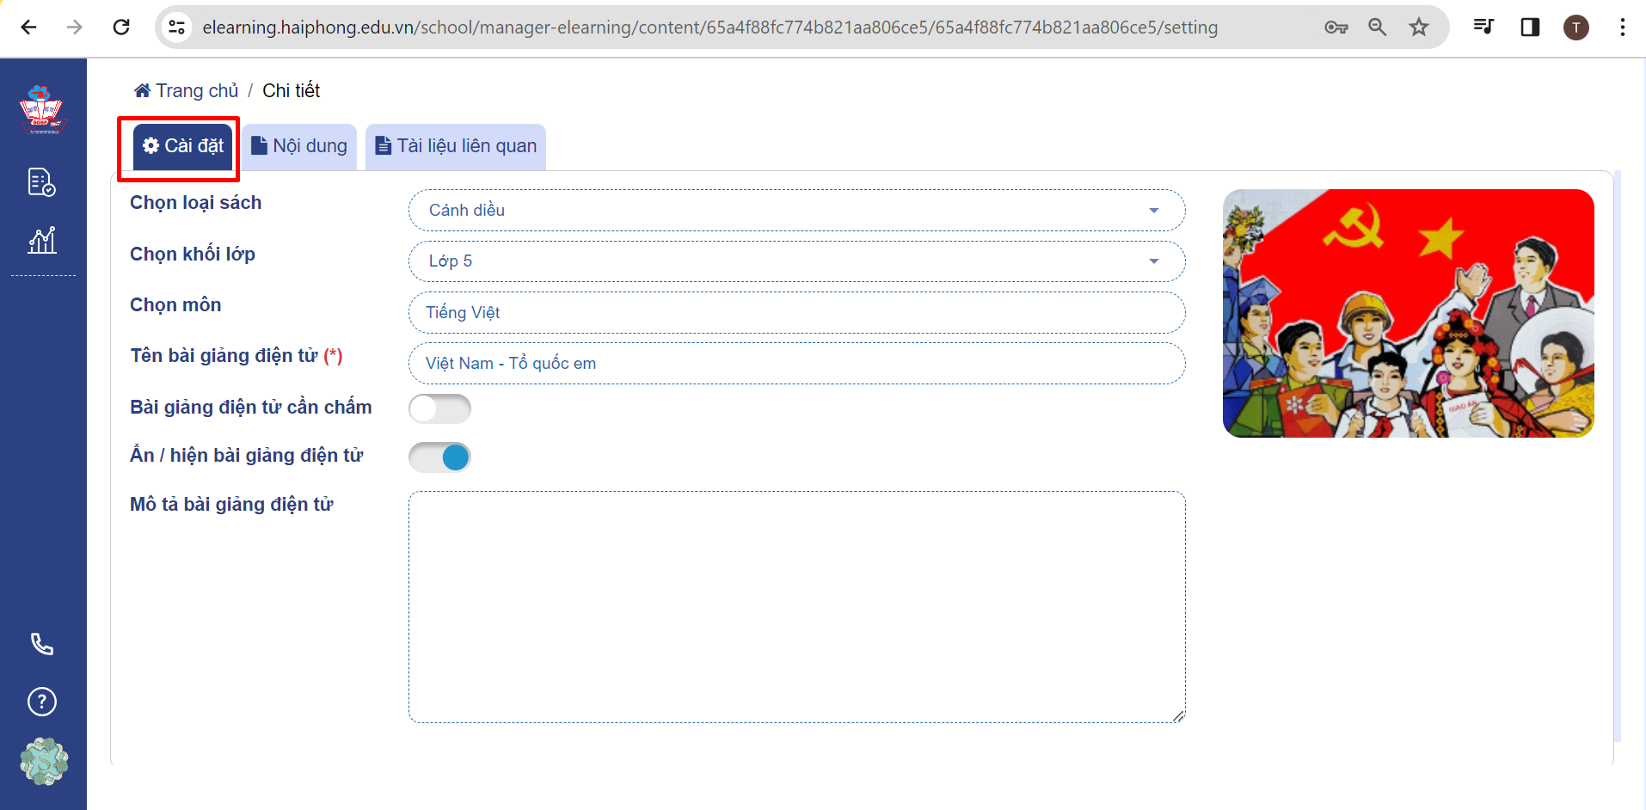Open the statistics chart sidebar icon
The width and height of the screenshot is (1646, 810).
(x=42, y=240)
